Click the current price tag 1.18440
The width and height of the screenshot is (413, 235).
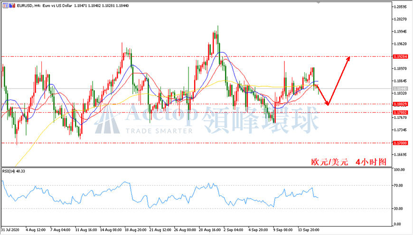click(x=400, y=89)
